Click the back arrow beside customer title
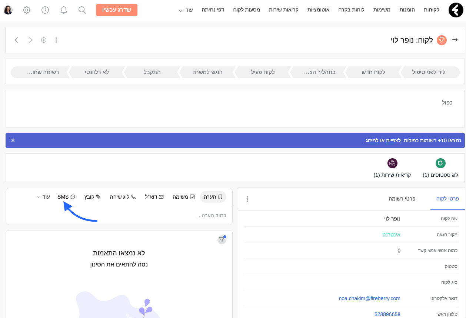This screenshot has height=318, width=466. coord(455,40)
